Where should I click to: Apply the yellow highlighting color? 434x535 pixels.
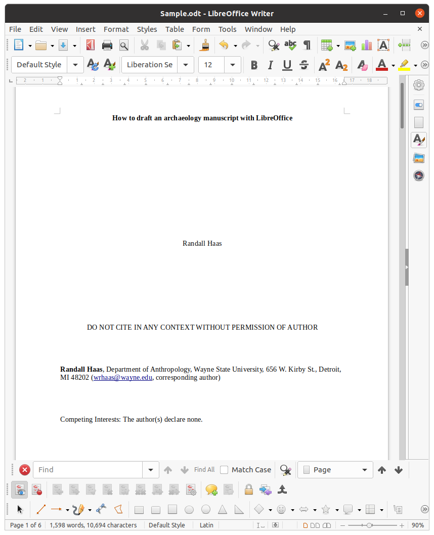404,65
